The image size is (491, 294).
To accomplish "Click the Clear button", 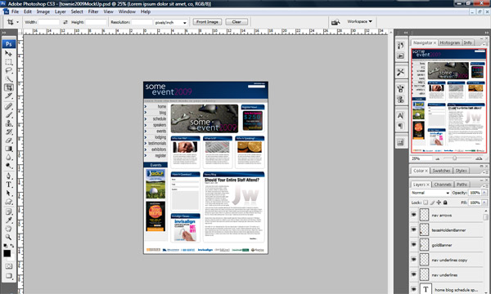I will 236,22.
